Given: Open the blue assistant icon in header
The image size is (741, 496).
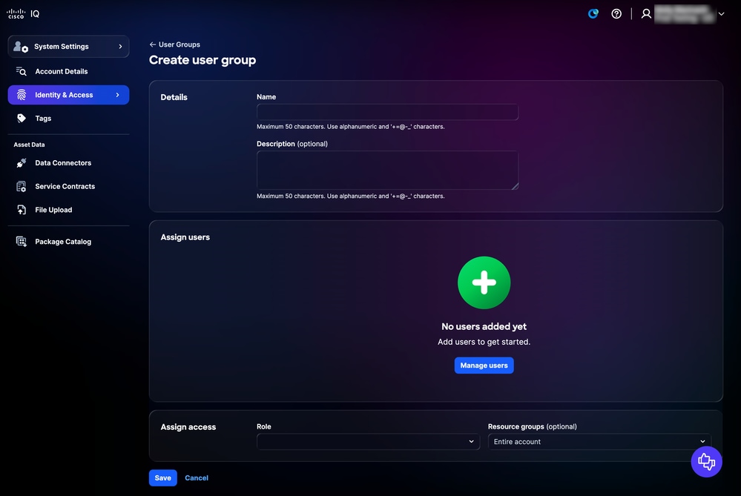Looking at the screenshot, I should point(593,13).
